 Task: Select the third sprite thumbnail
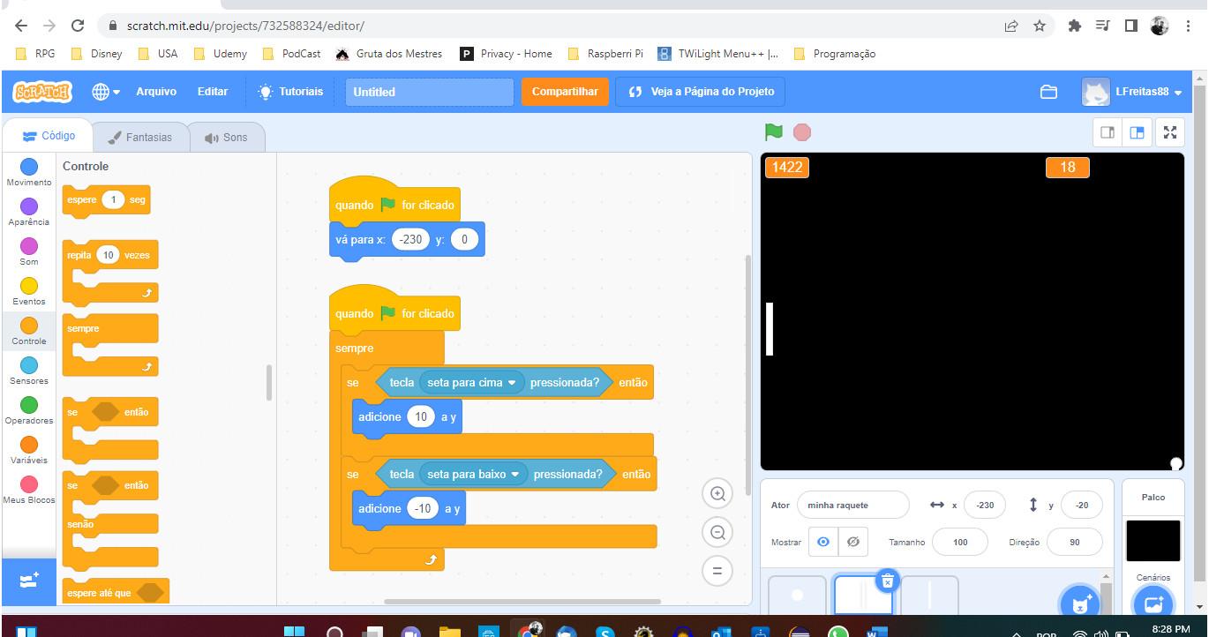click(x=929, y=596)
